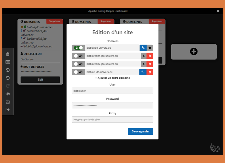The width and height of the screenshot is (225, 163).
Task: Open history via clock-arrow sidebar icon
Action: click(x=8, y=70)
